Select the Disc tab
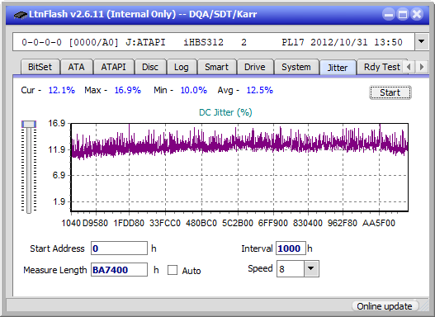This screenshot has width=435, height=317. [x=150, y=67]
